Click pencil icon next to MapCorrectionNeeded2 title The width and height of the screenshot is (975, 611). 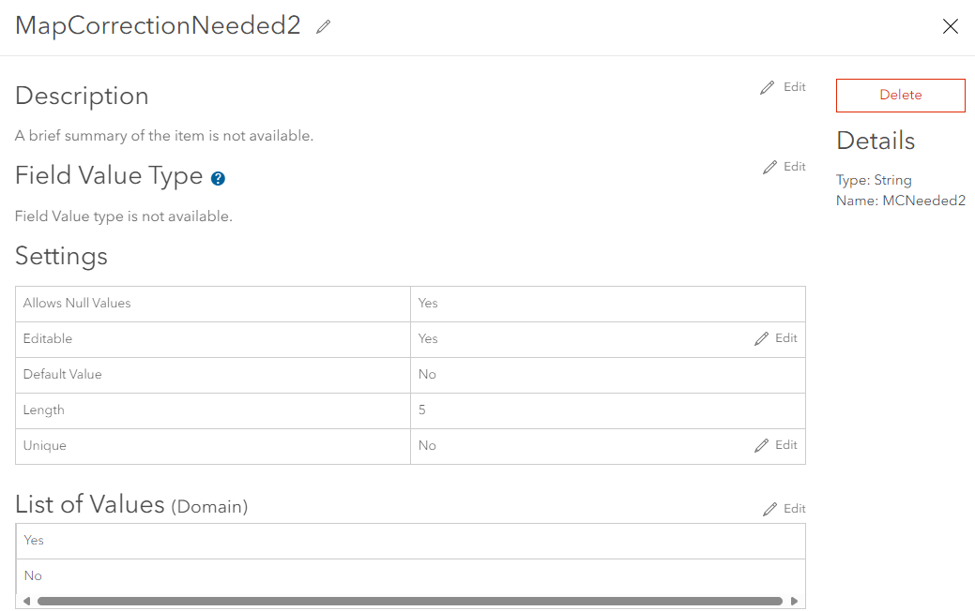pyautogui.click(x=324, y=27)
